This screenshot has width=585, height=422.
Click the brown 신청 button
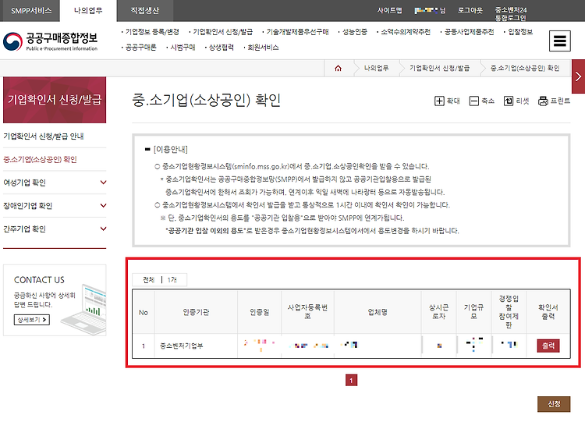[554, 404]
